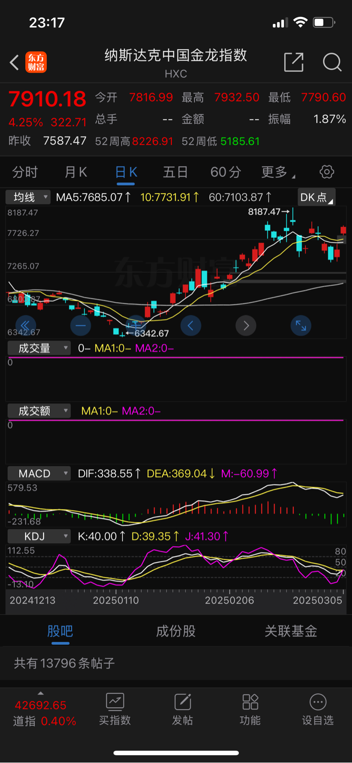Toggle the DK点 indicator
The width and height of the screenshot is (352, 763).
(317, 197)
